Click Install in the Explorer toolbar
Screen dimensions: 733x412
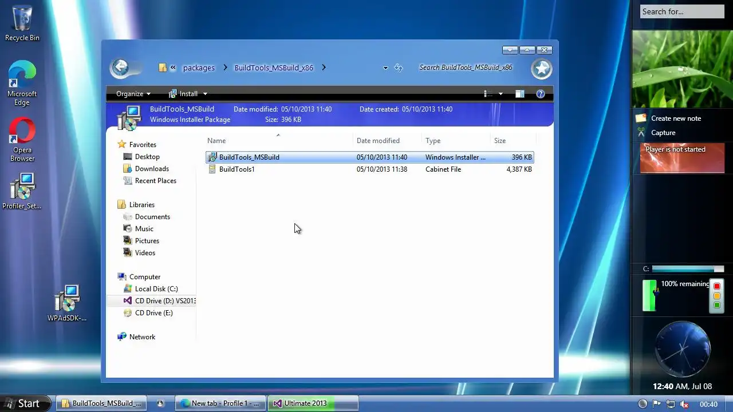[x=183, y=94]
